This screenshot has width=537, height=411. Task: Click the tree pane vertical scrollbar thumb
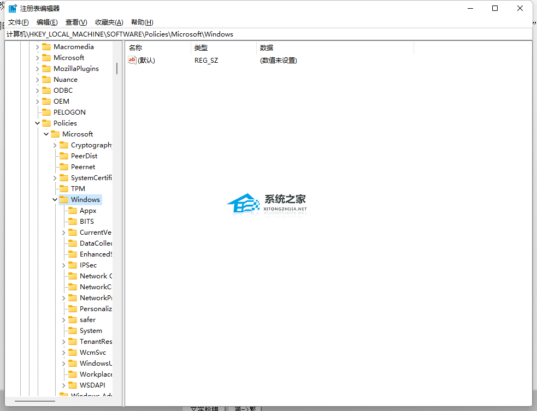tap(117, 68)
